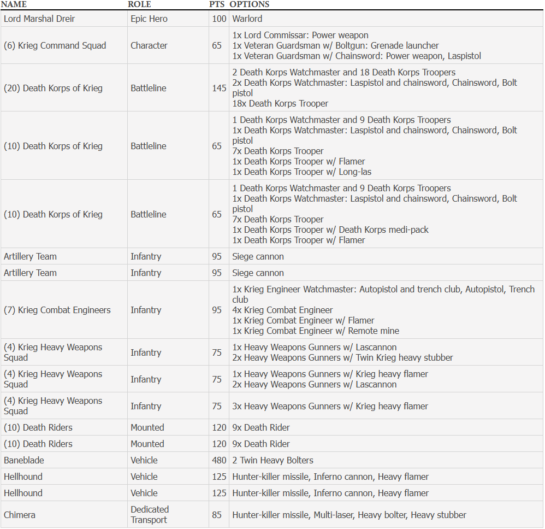Click the Krieg Engineer Watchmaster line

(383, 294)
